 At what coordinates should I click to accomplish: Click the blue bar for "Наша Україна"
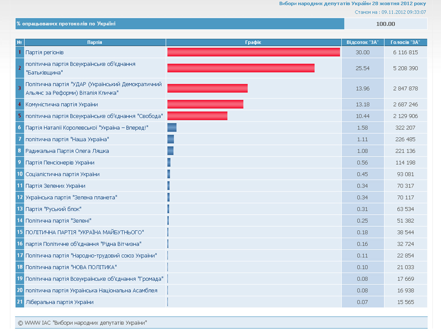coord(171,139)
